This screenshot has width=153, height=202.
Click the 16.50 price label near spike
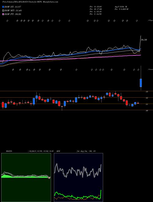pos(144,40)
